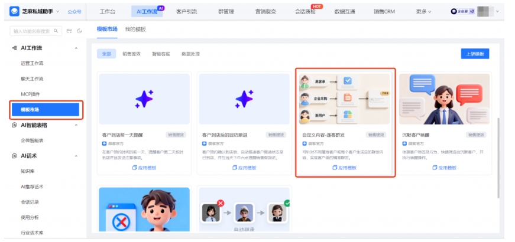Click the 公众号 link
The image size is (515, 242).
75,11
